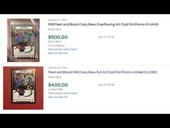Viewport: 170px width, 128px height.
Task: Click the or Best Offer text
Action: coord(56,89)
